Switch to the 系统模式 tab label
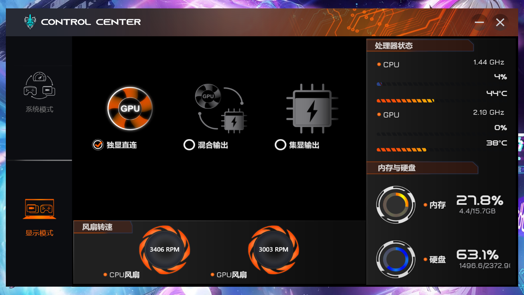The height and width of the screenshot is (295, 524). click(40, 109)
